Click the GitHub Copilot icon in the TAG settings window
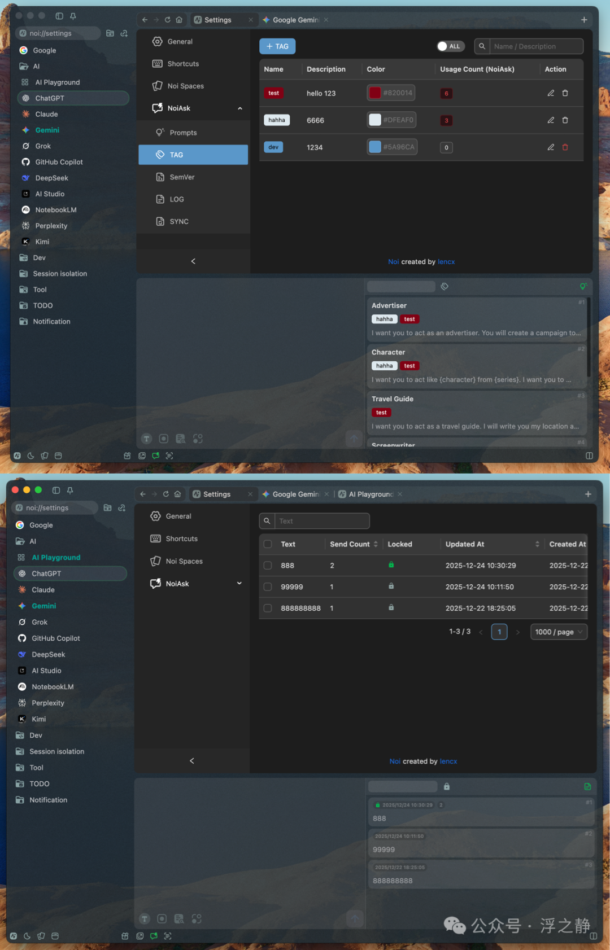 (25, 162)
